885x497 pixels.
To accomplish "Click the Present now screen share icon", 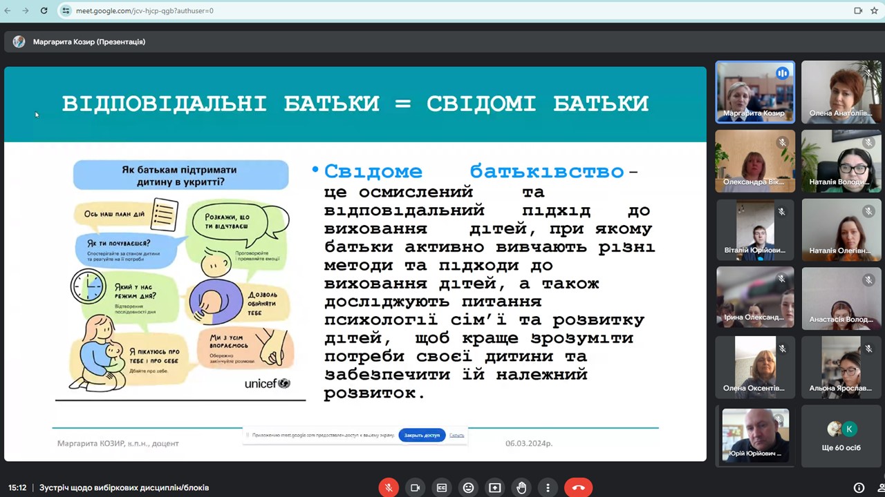I will point(494,488).
